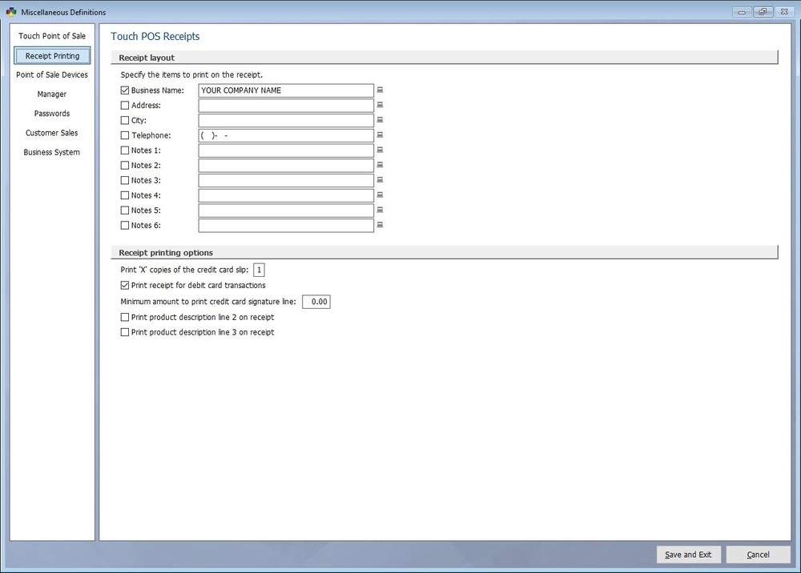Screen dimensions: 801x573
Task: Click the small icon beside Telephone field
Action: 380,135
